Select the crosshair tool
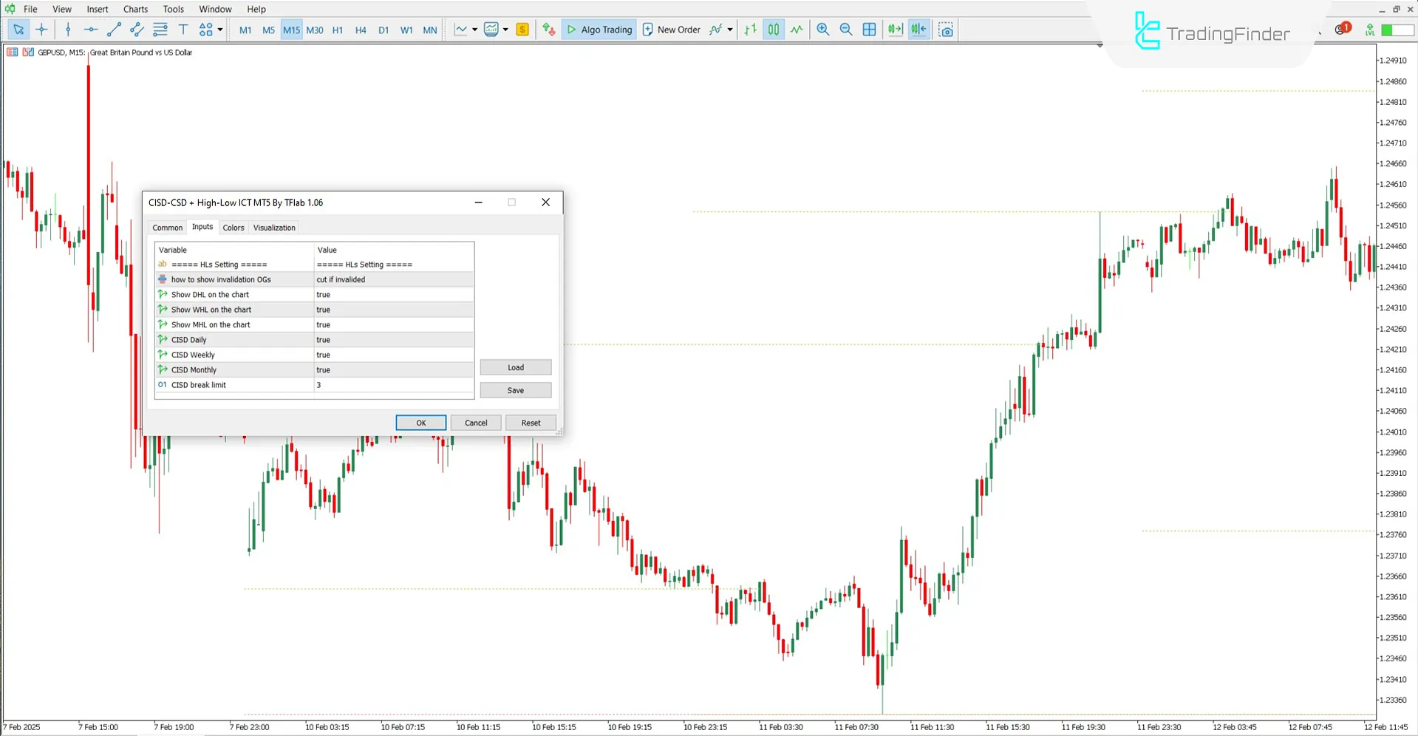The width and height of the screenshot is (1418, 736). pyautogui.click(x=42, y=30)
